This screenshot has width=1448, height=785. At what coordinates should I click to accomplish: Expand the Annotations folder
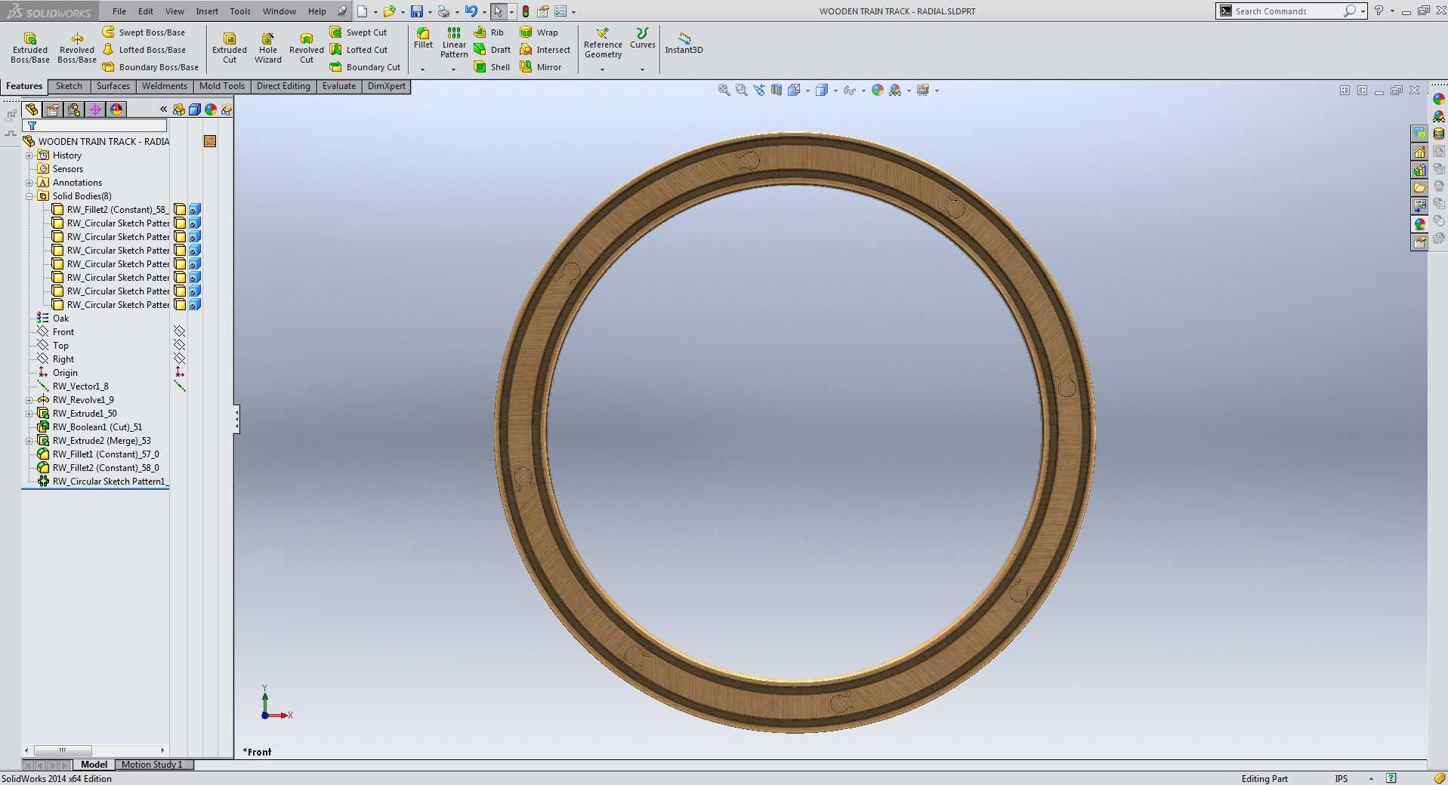pyautogui.click(x=29, y=183)
